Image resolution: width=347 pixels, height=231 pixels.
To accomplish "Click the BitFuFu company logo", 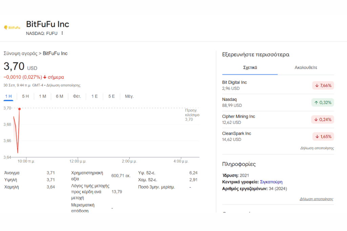I will coord(12,28).
